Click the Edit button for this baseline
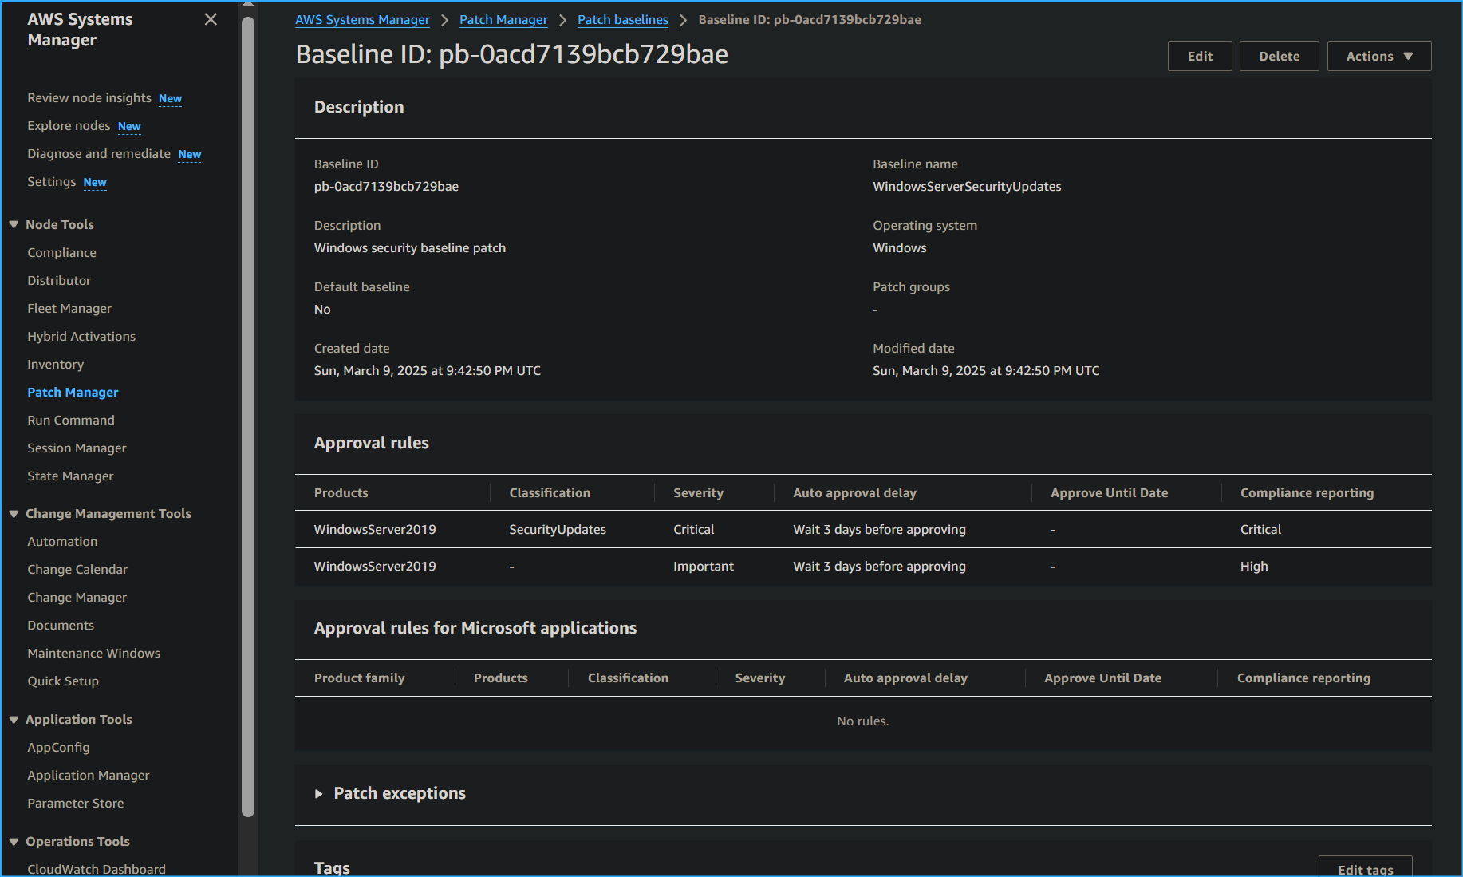The width and height of the screenshot is (1463, 877). click(x=1200, y=56)
